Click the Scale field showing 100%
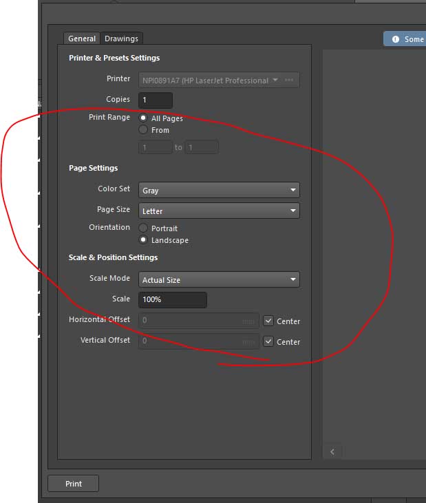 (x=172, y=300)
